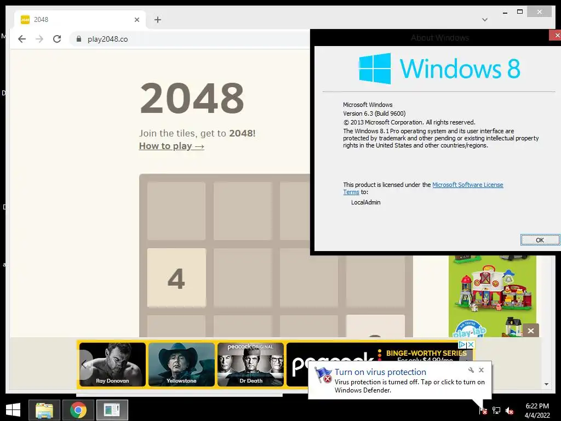Click the AdChoices icon on banner ad
The width and height of the screenshot is (561, 421).
pyautogui.click(x=462, y=344)
